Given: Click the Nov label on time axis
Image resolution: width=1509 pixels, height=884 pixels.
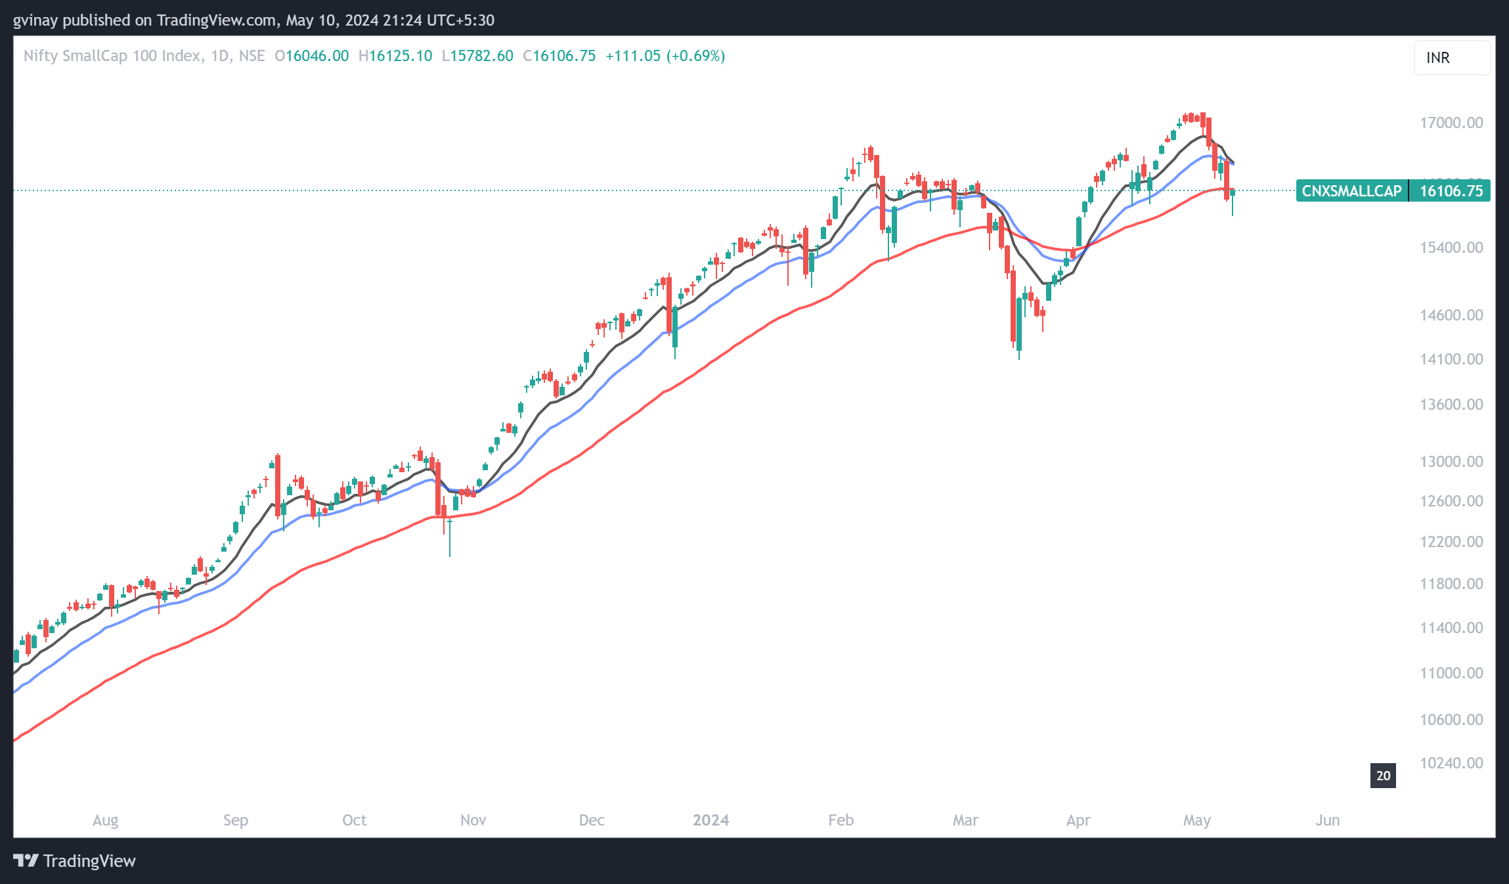Looking at the screenshot, I should coord(473,820).
